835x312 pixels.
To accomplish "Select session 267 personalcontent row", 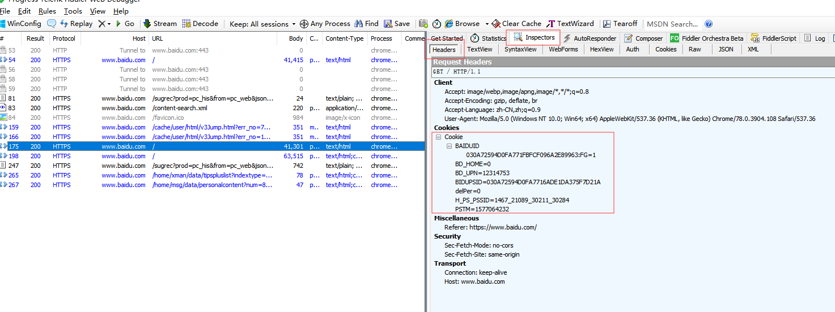I will pyautogui.click(x=212, y=185).
